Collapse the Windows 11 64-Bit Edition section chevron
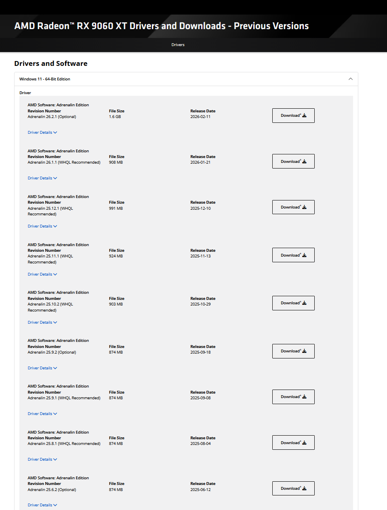Screen dimensions: 387x510 [x=351, y=79]
